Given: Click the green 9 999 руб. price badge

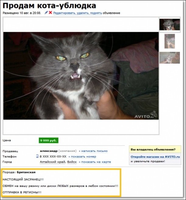Looking at the screenshot, I should 49,140.
